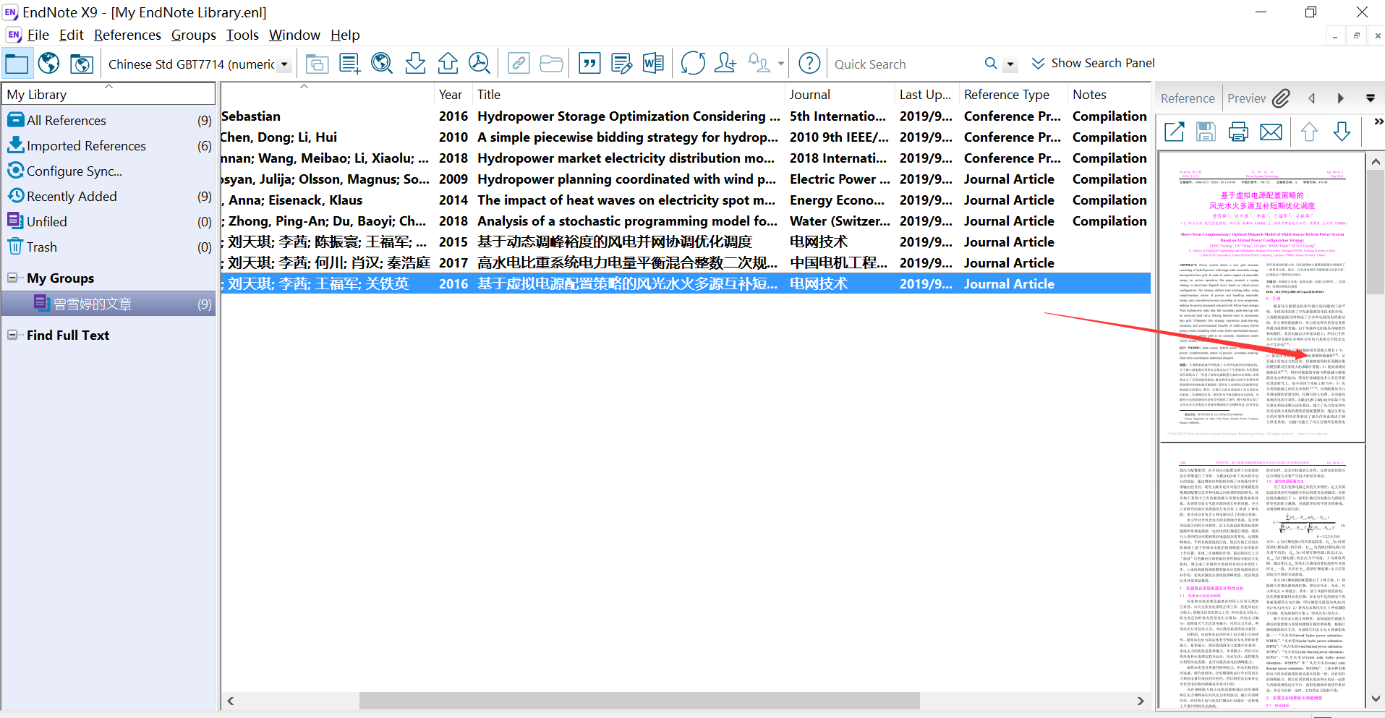Screen dimensions: 1385x718
Task: Click the Activity Feed bell-person icon
Action: 759,64
